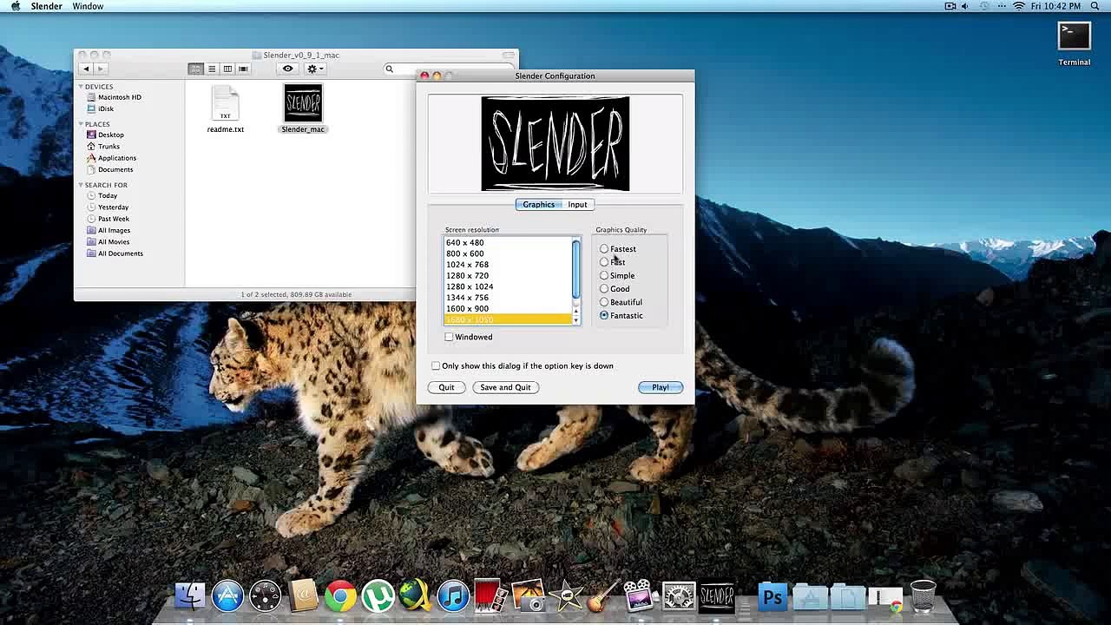Select the Past Week search in sidebar
This screenshot has height=625, width=1111.
108,219
